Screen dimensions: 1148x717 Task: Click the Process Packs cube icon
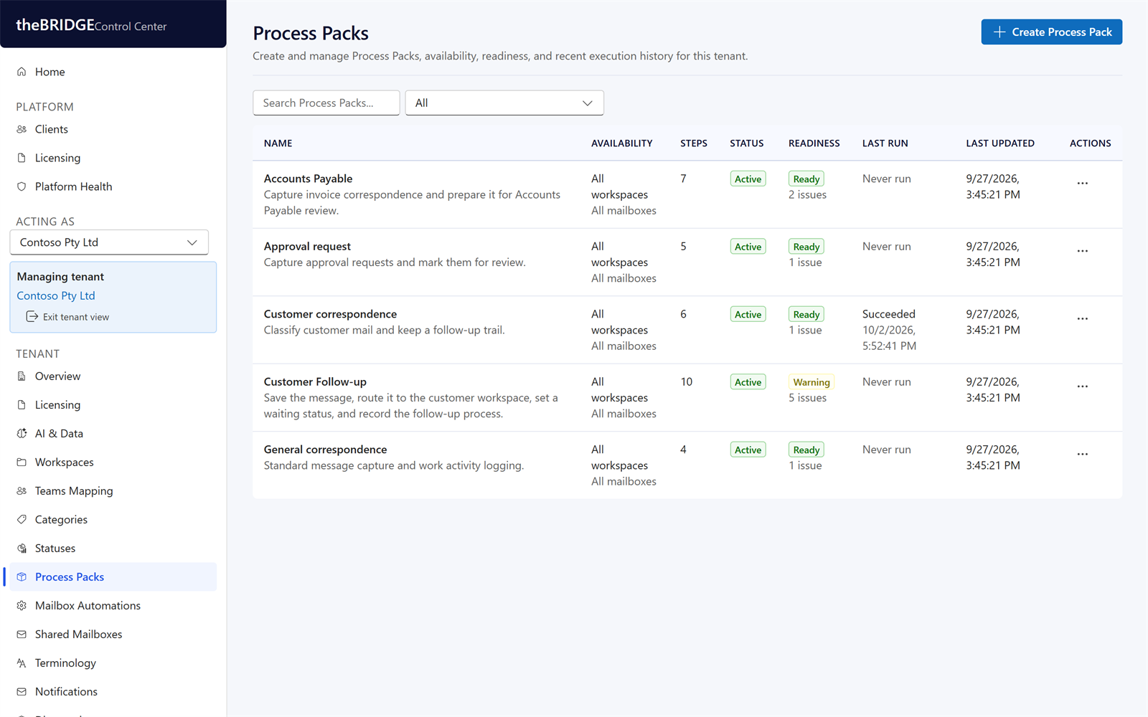[x=22, y=576]
